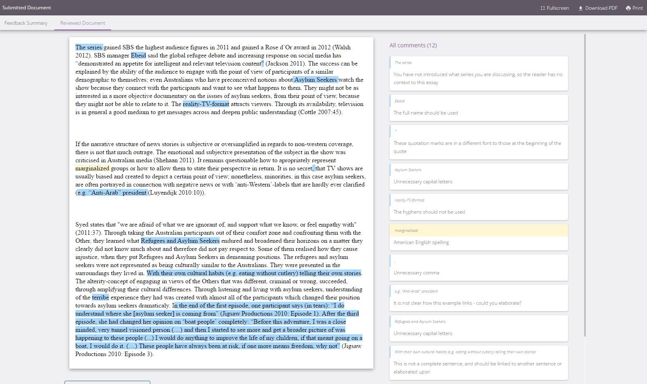The image size is (647, 384).
Task: Click highlighted 'Asylum Seekers' in first paragraph
Action: (315, 80)
